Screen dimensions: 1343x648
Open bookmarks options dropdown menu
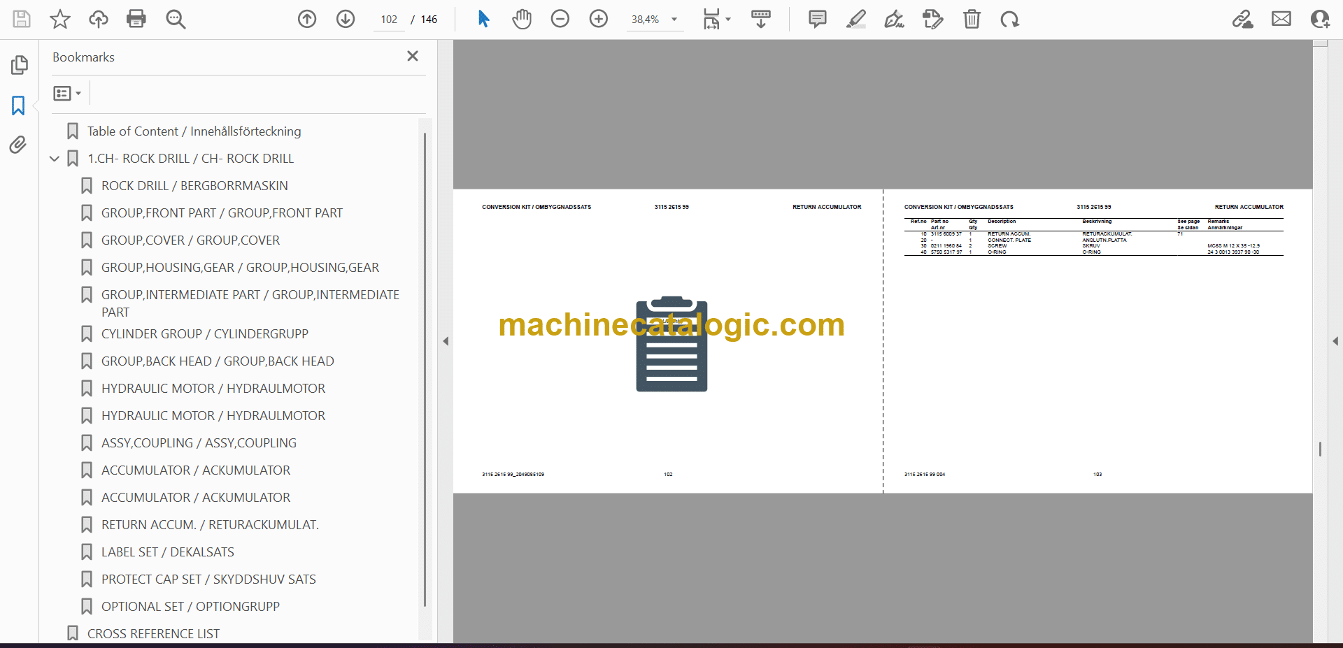pyautogui.click(x=68, y=93)
